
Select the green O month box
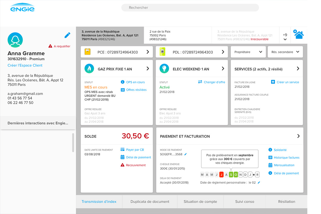pos(236,174)
